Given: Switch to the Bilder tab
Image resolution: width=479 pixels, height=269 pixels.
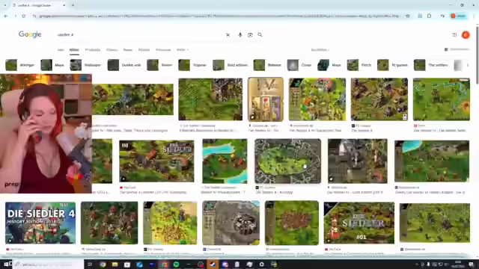Looking at the screenshot, I should tap(74, 50).
